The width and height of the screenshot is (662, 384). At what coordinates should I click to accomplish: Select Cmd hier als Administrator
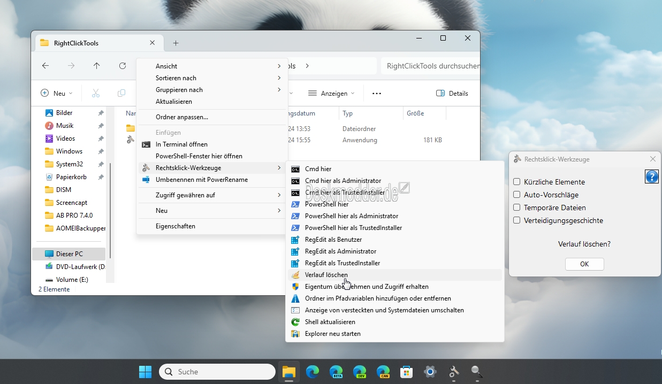click(394, 181)
